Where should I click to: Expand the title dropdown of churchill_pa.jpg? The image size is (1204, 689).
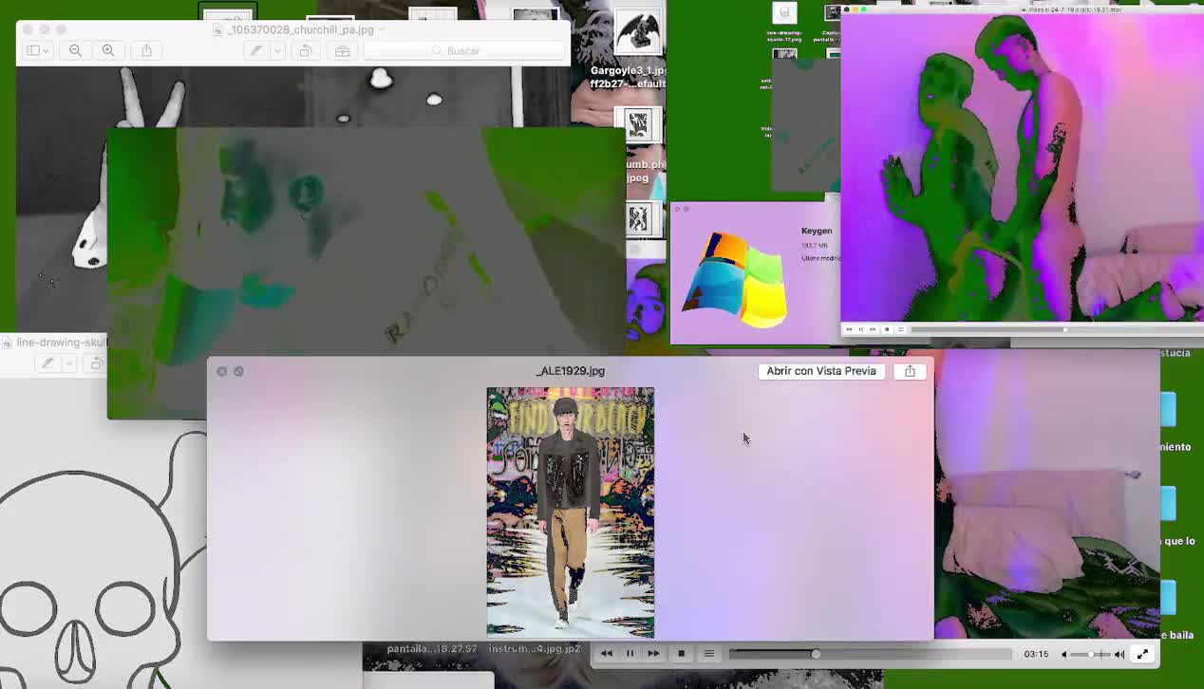click(382, 29)
